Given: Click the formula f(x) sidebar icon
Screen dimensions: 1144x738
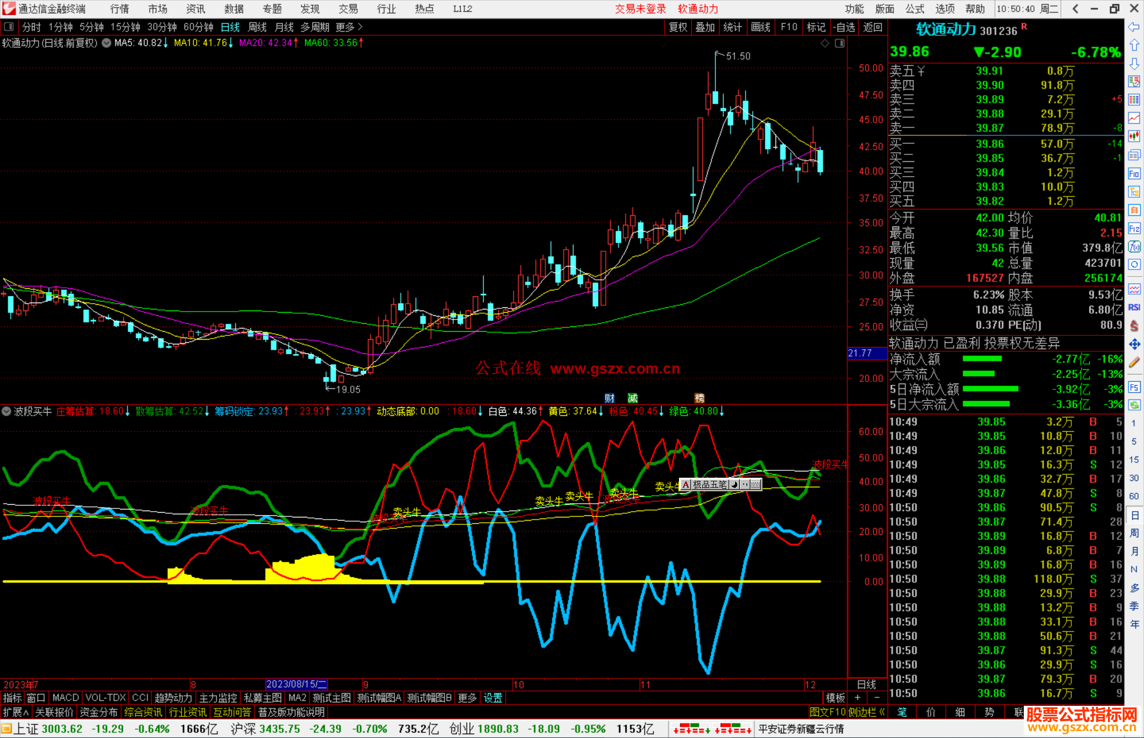Looking at the screenshot, I should click(1134, 247).
